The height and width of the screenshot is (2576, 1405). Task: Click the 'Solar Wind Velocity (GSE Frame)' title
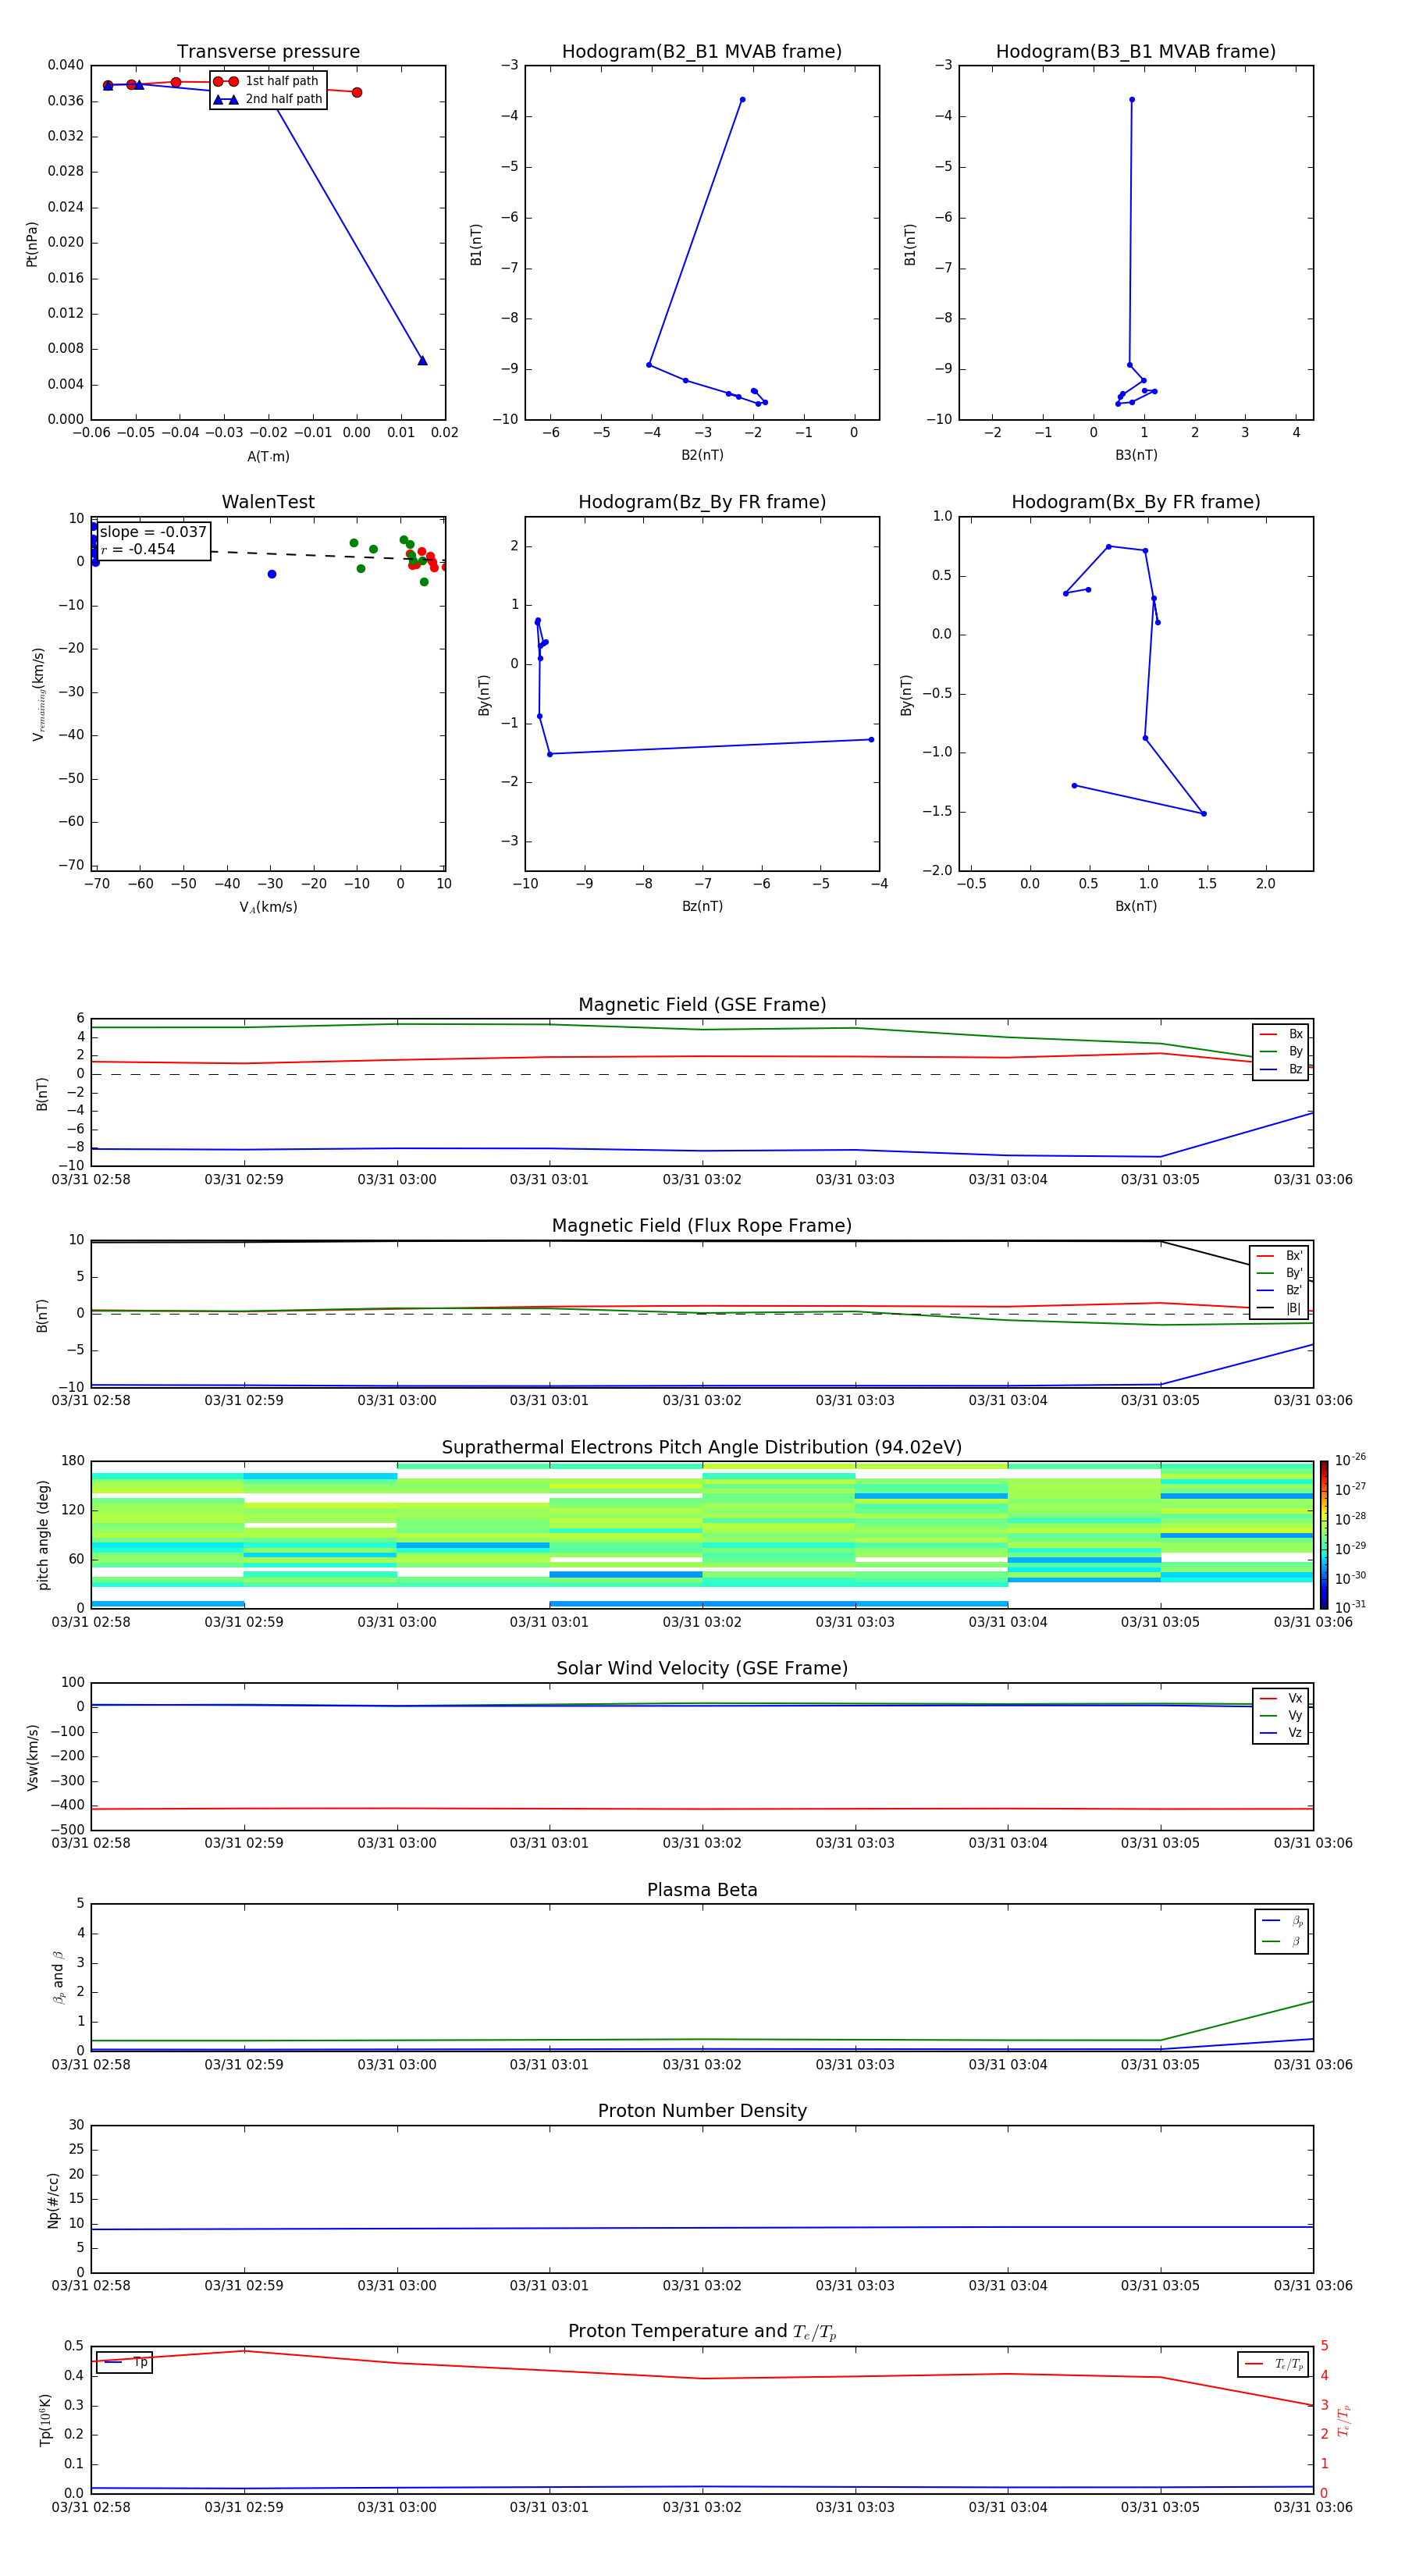pyautogui.click(x=702, y=1668)
